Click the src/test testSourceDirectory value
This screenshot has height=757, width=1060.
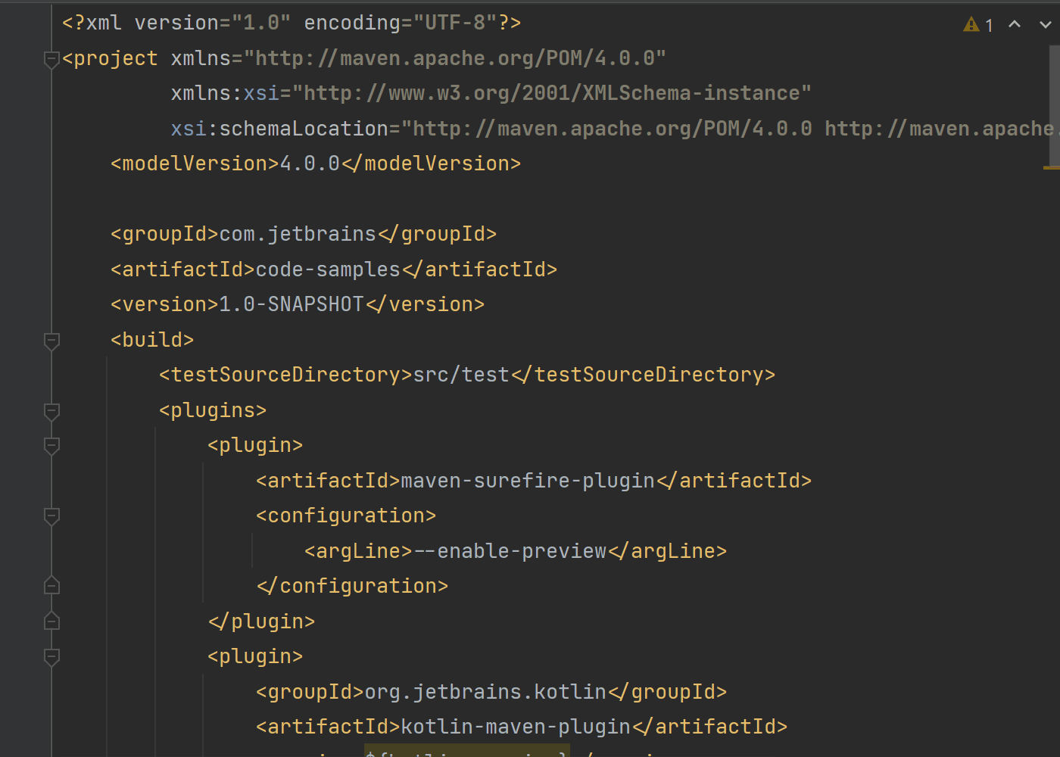[461, 375]
